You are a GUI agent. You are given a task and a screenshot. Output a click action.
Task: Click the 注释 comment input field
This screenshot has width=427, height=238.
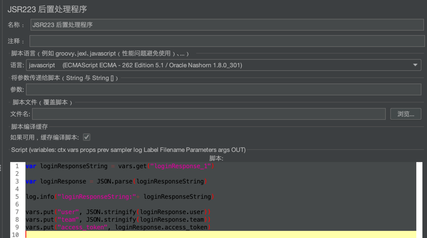pyautogui.click(x=227, y=41)
